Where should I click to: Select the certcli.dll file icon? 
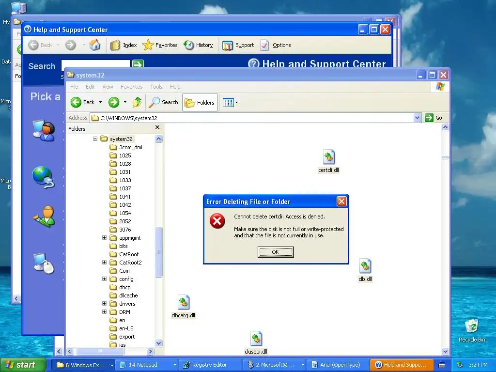tap(329, 157)
